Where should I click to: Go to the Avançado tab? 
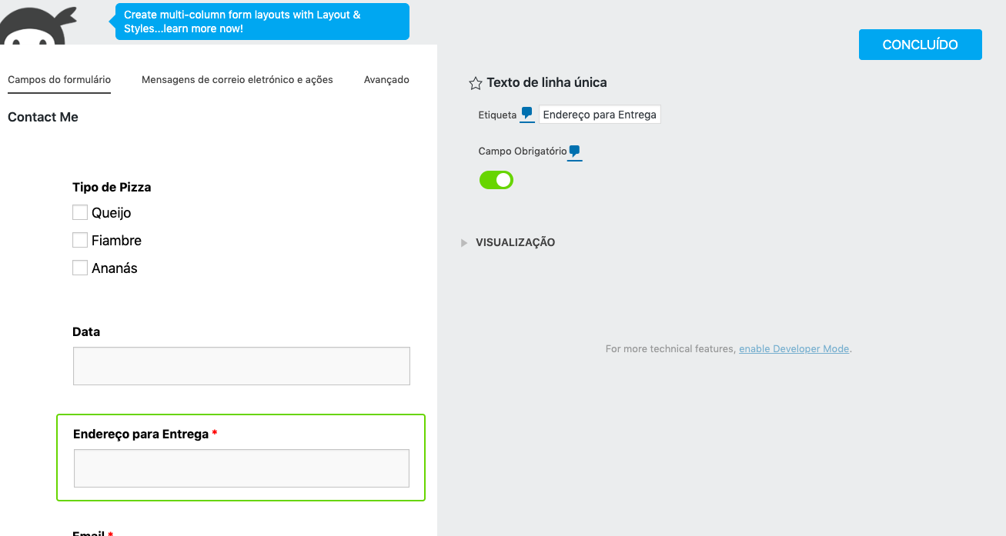(386, 80)
